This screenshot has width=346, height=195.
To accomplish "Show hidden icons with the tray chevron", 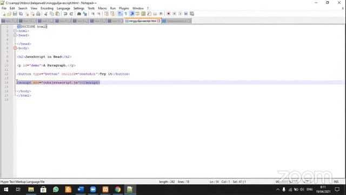I will (x=277, y=190).
